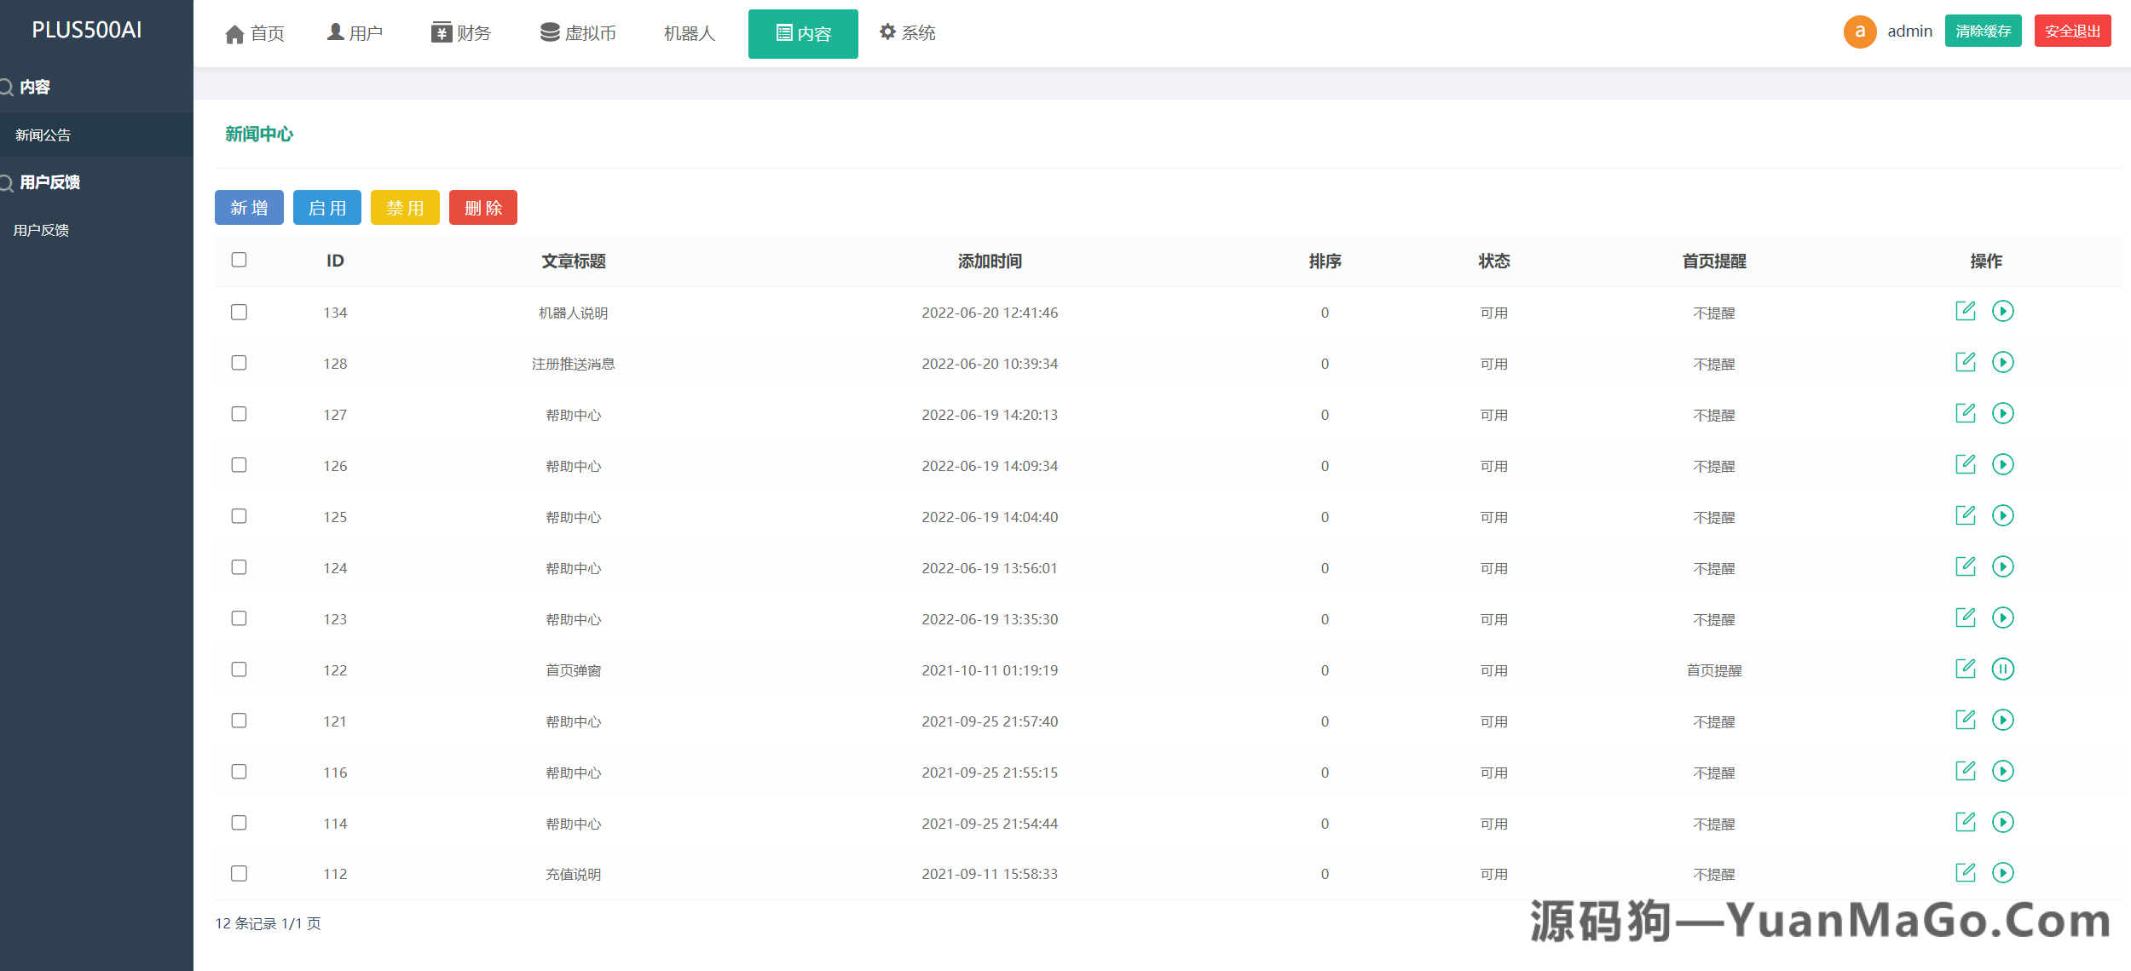This screenshot has width=2131, height=971.
Task: Open the 系统 top menu
Action: tap(907, 32)
